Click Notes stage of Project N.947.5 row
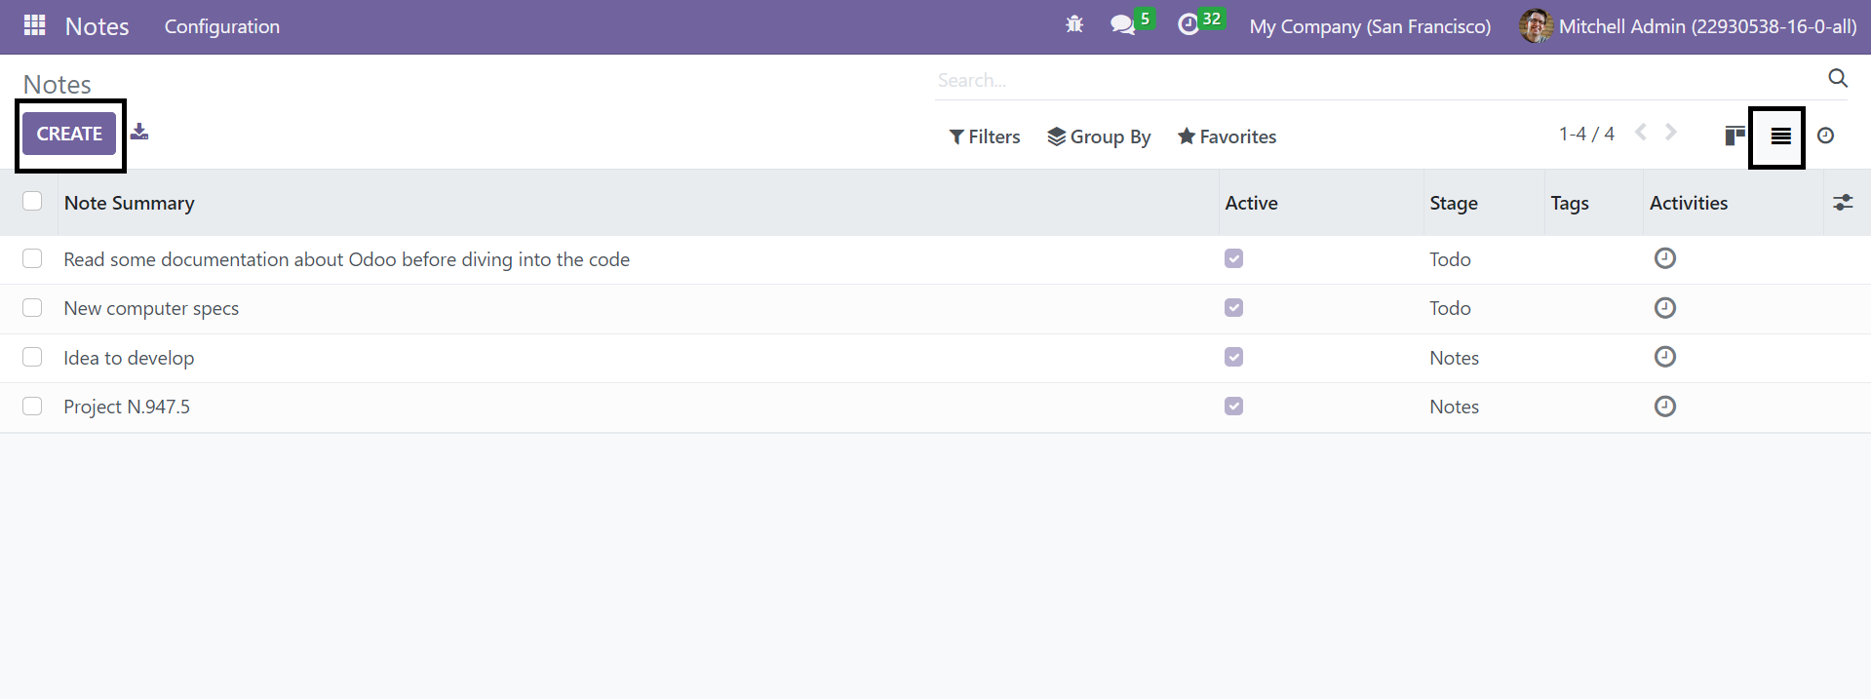 [x=1454, y=407]
